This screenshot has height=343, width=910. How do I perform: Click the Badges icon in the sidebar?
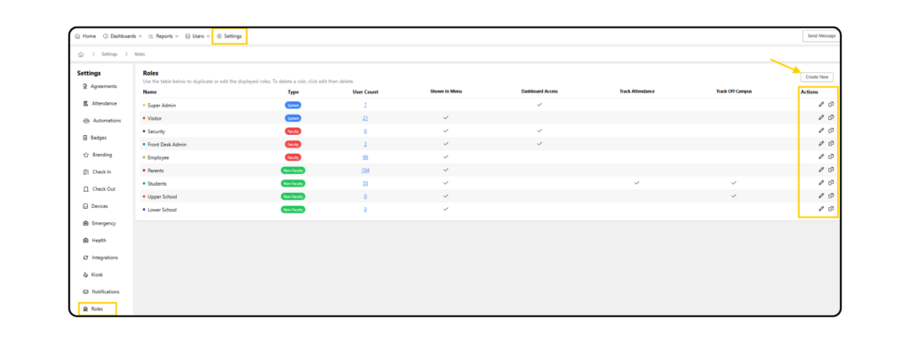pos(85,138)
